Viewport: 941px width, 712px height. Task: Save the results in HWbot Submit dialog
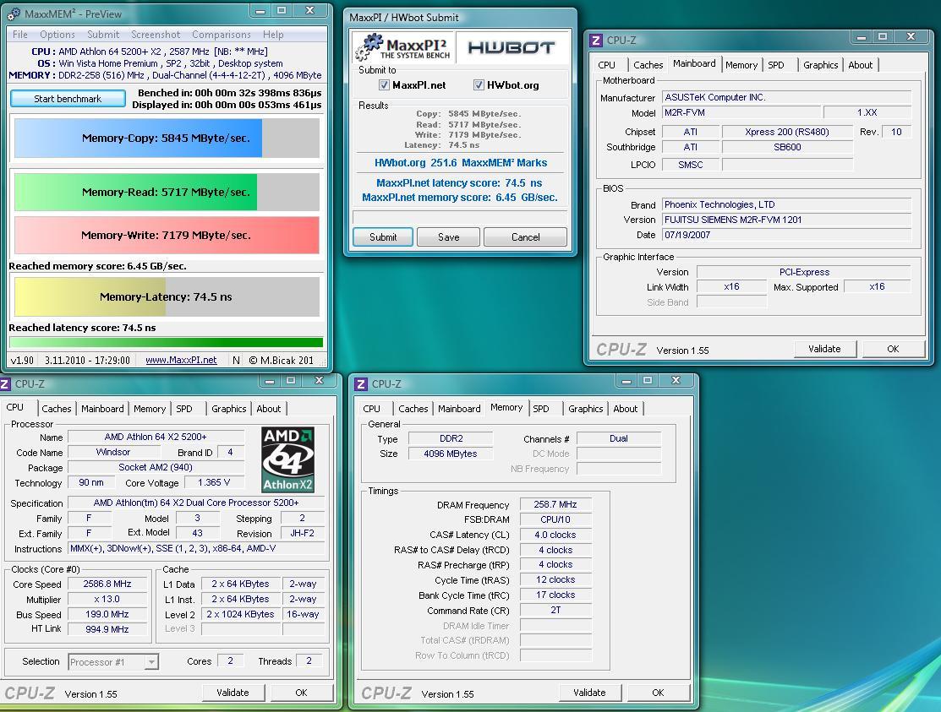pyautogui.click(x=448, y=236)
